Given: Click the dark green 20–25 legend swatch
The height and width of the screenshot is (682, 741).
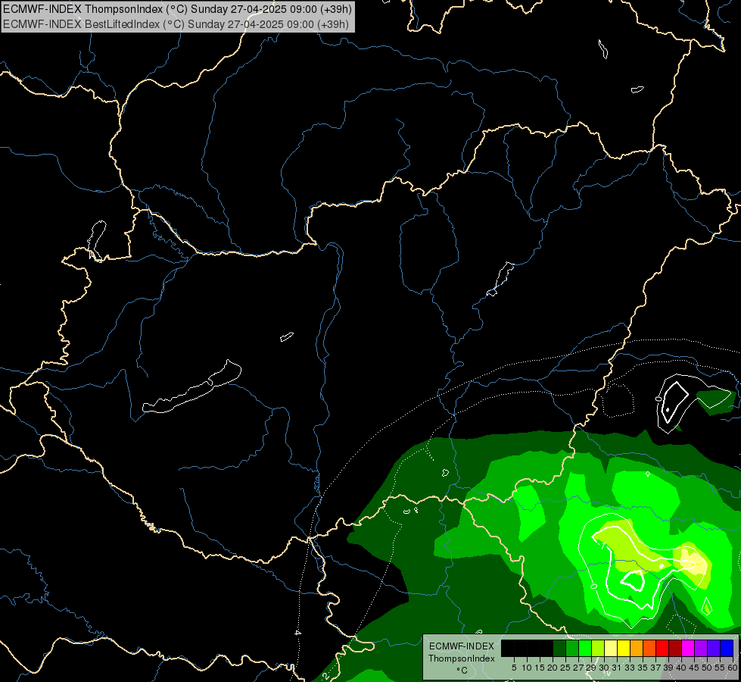Looking at the screenshot, I should (559, 648).
